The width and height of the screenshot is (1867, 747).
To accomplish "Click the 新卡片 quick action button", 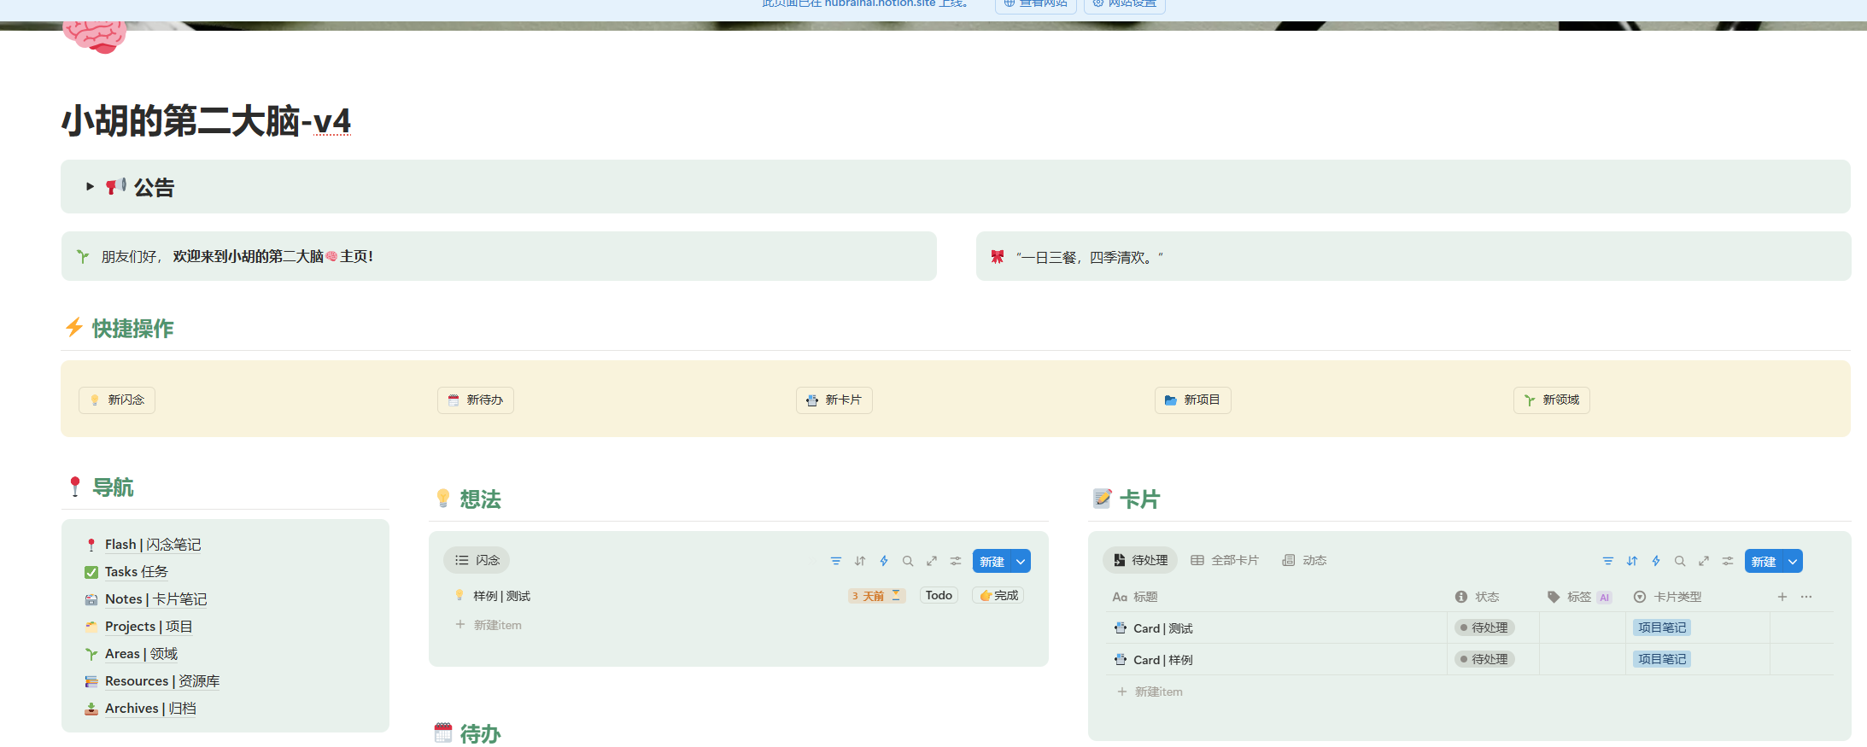I will [834, 400].
